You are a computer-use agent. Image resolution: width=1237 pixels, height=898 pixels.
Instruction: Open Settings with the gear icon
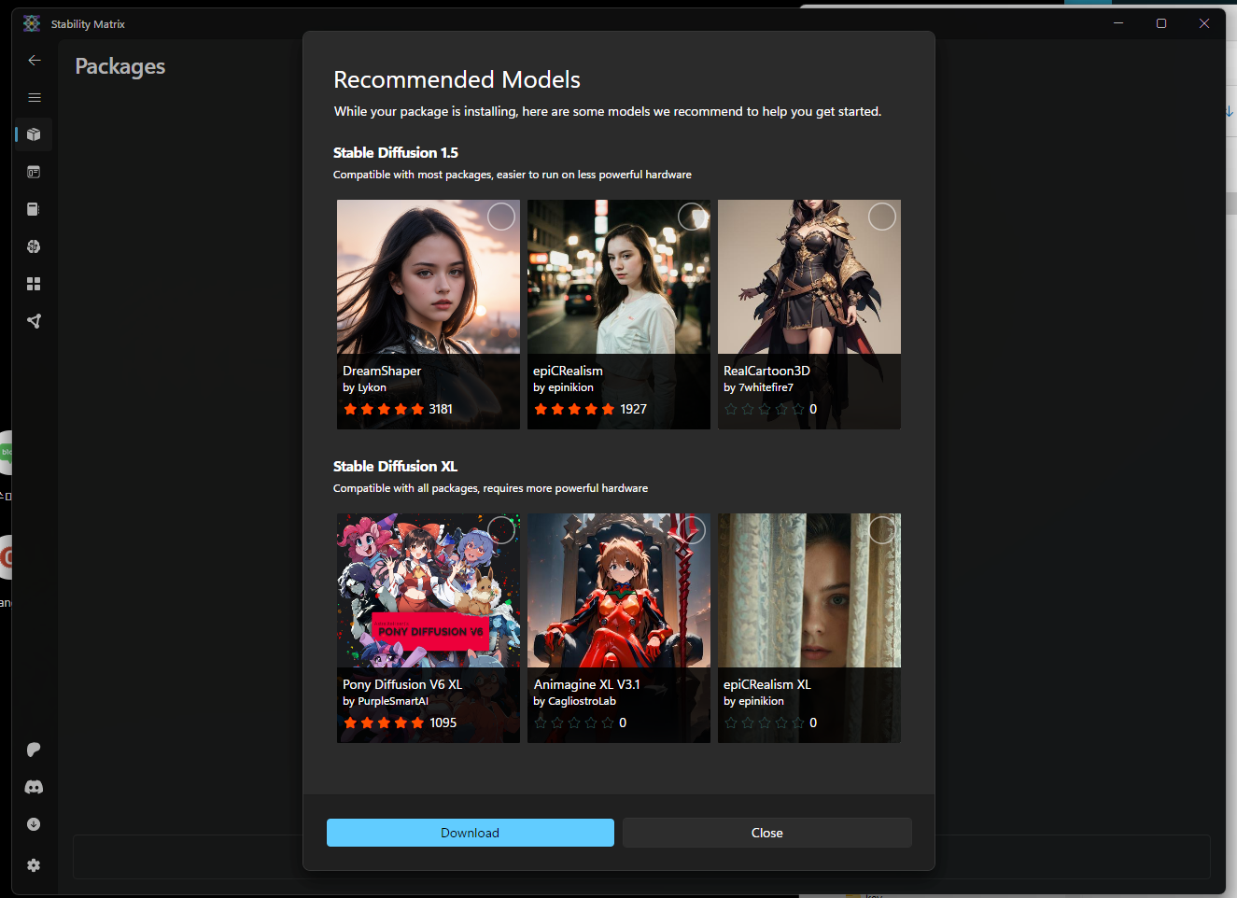tap(34, 865)
